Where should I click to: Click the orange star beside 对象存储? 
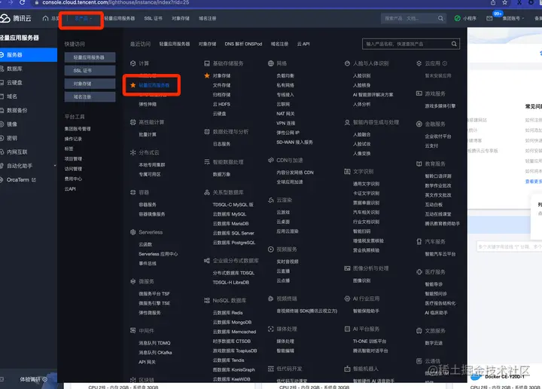[x=207, y=75]
